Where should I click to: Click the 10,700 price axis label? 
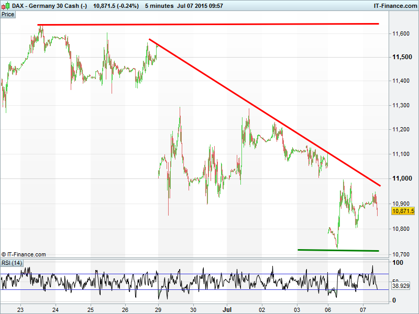[401, 254]
